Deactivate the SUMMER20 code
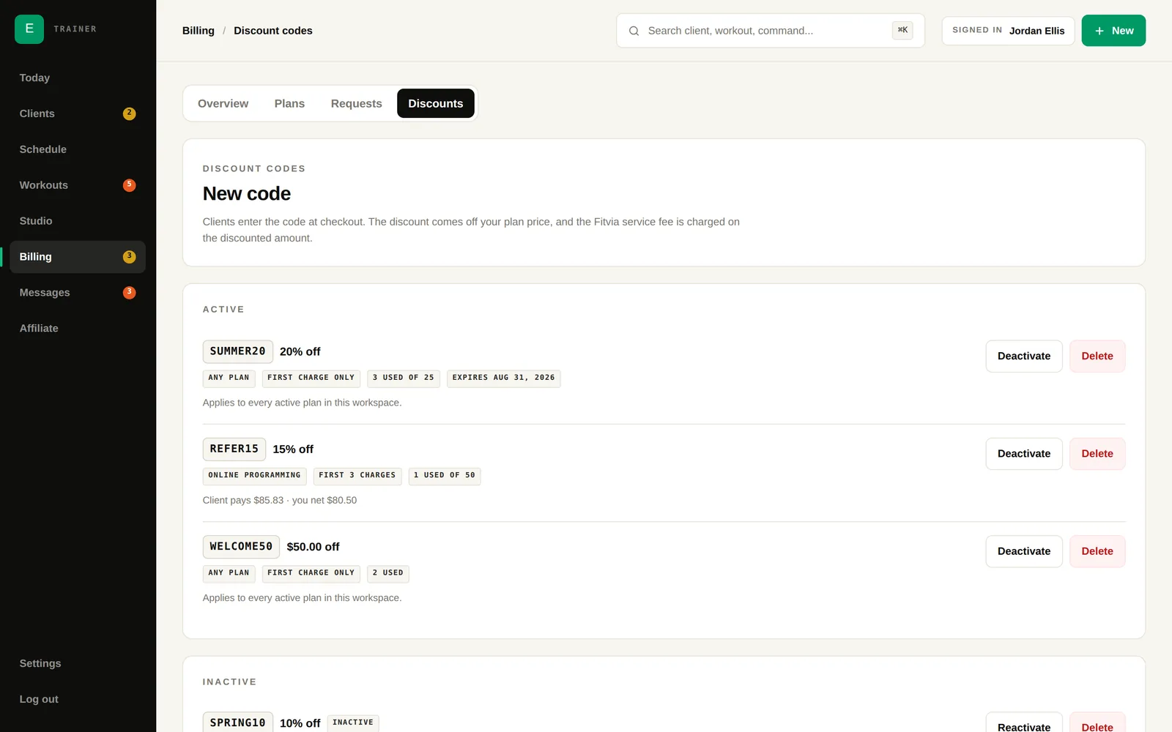This screenshot has height=732, width=1172. (x=1024, y=356)
